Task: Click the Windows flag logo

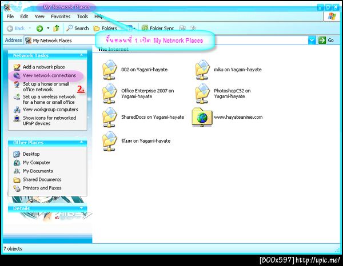Action: pyautogui.click(x=332, y=17)
